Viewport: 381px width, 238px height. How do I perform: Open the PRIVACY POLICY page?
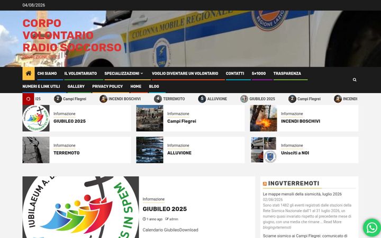(x=107, y=86)
